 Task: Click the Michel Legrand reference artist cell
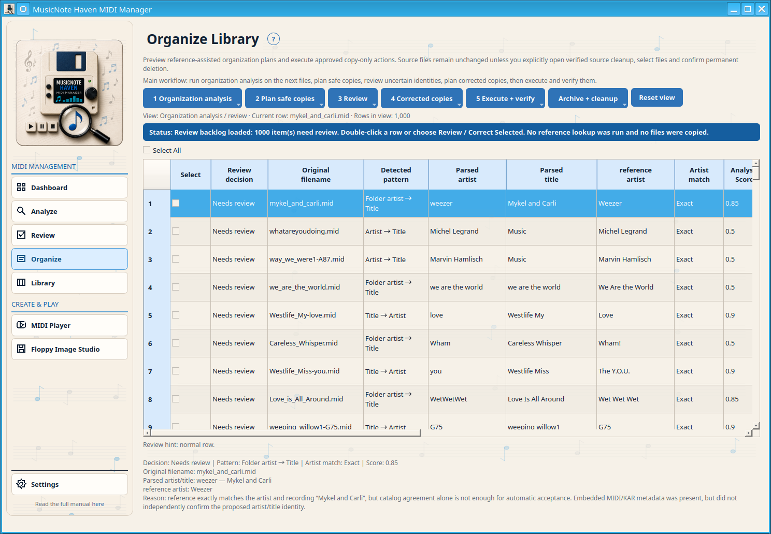pyautogui.click(x=635, y=232)
